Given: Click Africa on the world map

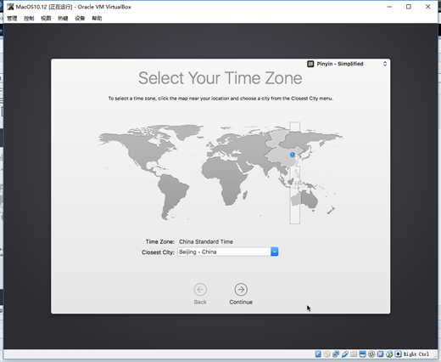Looking at the screenshot, I should pyautogui.click(x=226, y=178).
